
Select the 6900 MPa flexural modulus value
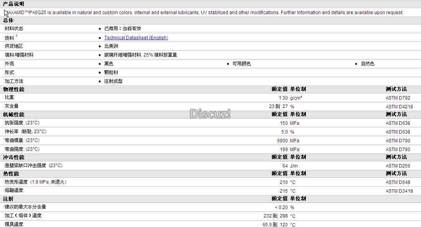288,141
